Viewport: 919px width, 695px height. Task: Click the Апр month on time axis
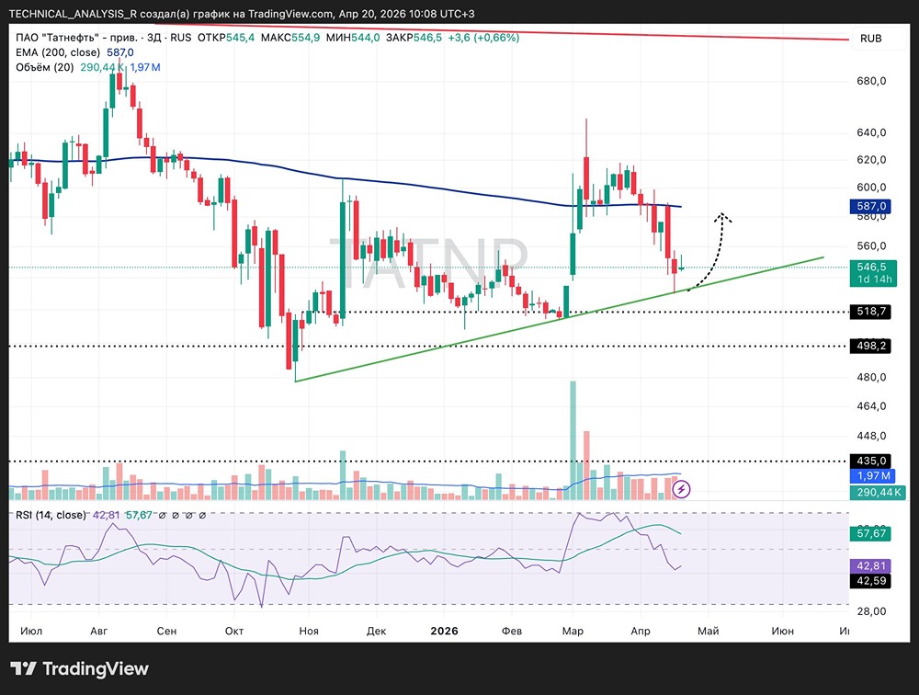640,631
